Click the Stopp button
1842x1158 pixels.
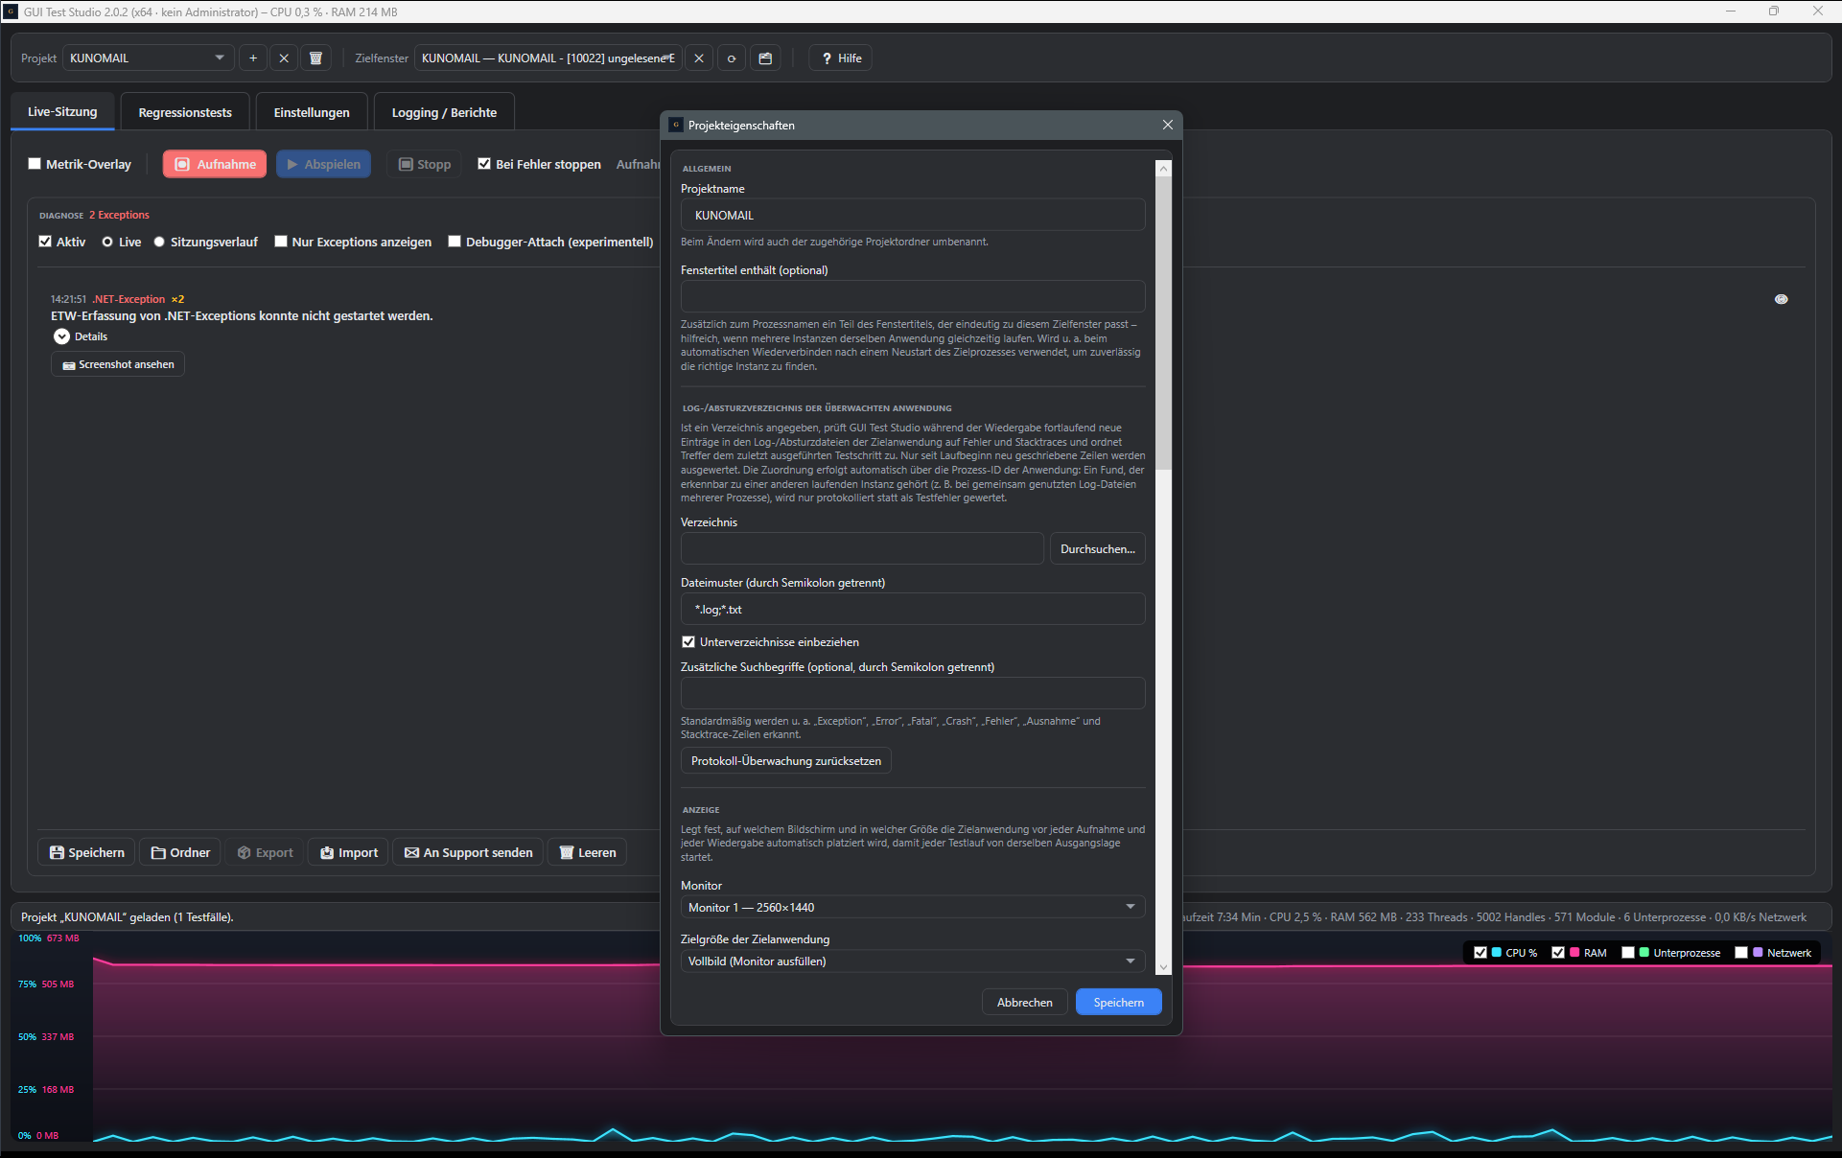[424, 164]
